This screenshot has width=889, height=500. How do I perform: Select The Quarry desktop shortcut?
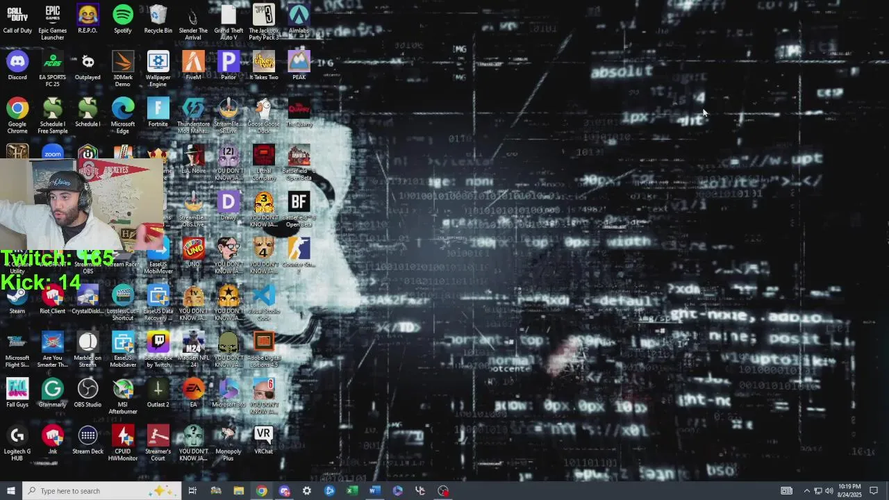click(x=299, y=112)
